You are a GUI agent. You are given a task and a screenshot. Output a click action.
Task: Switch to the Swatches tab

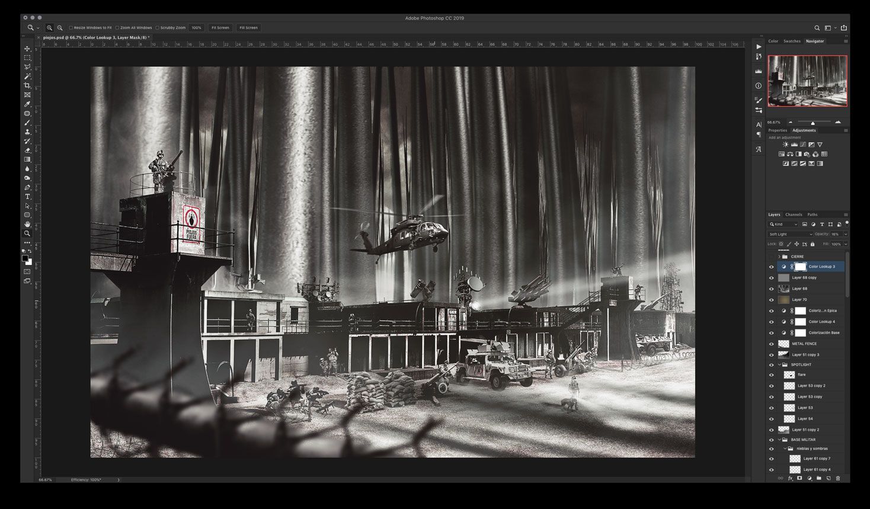click(x=792, y=41)
